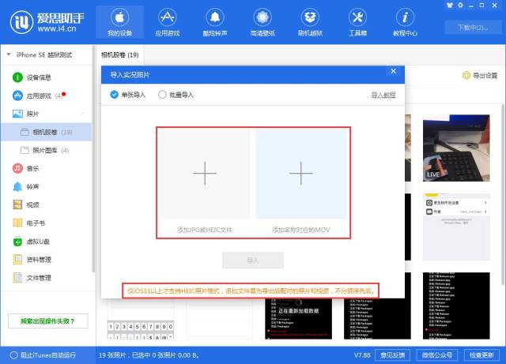Click the photo grid vertical scrollbar
506x364 pixels.
point(503,194)
